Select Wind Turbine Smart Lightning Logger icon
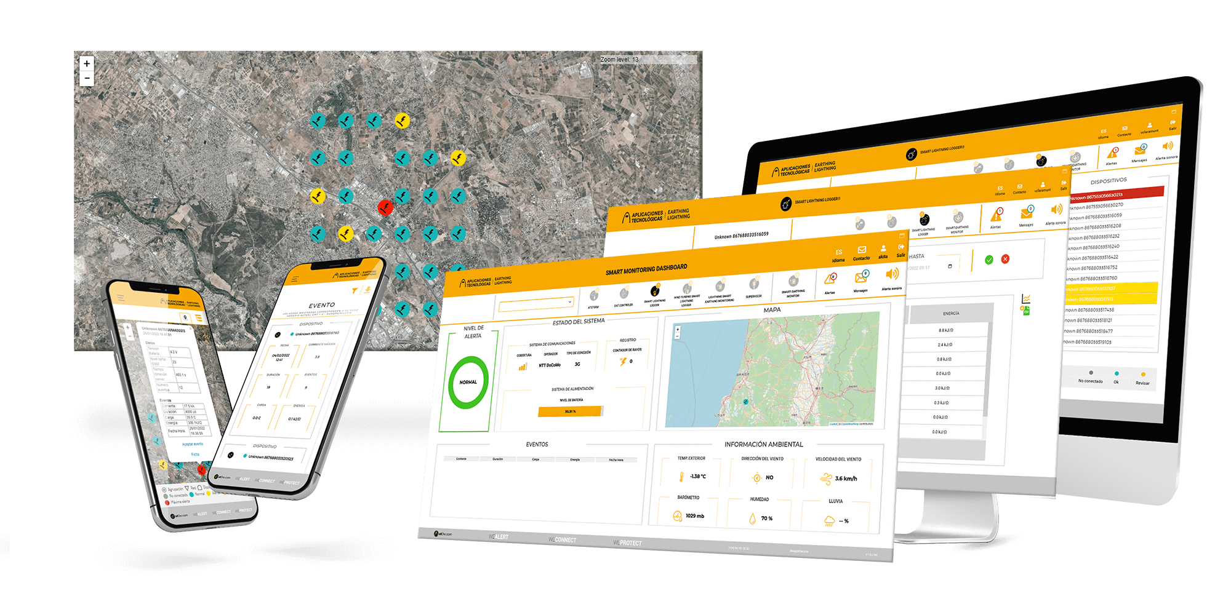 (x=687, y=288)
